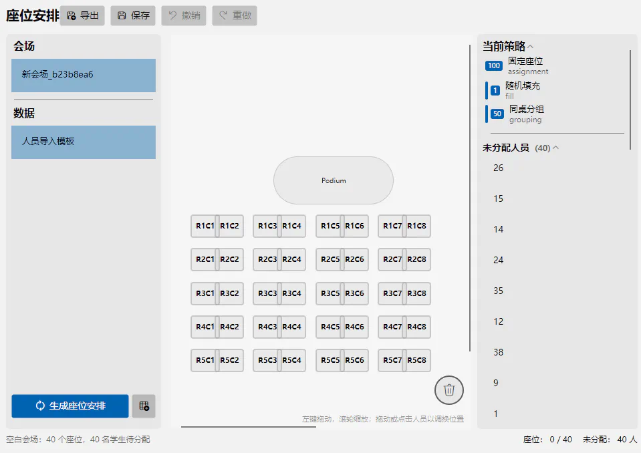Click seat R5C4

click(292, 360)
